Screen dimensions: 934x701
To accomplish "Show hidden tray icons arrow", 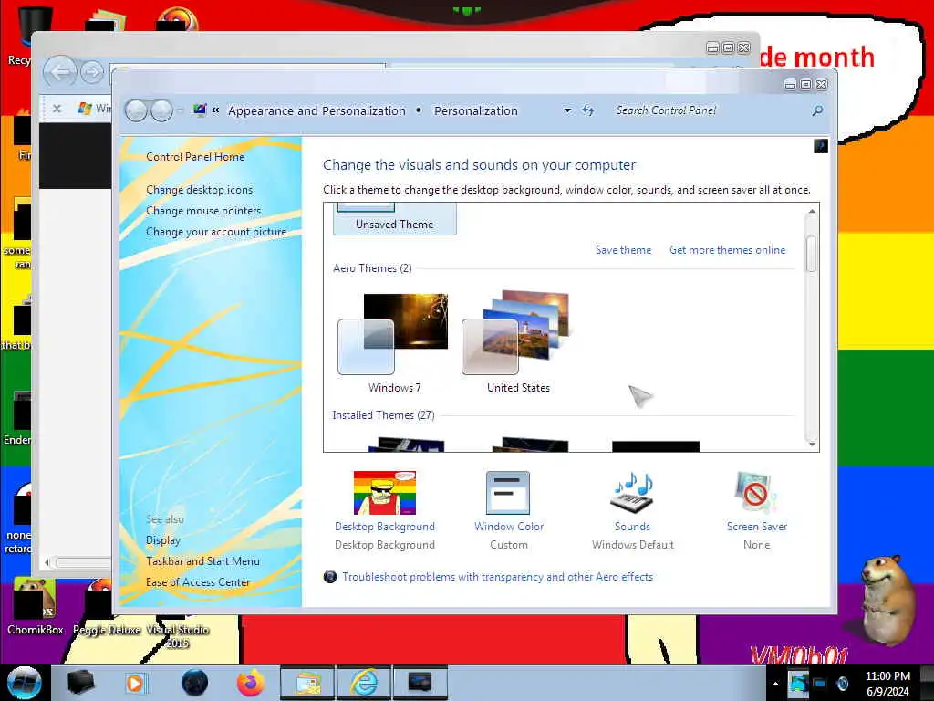I will 775,684.
